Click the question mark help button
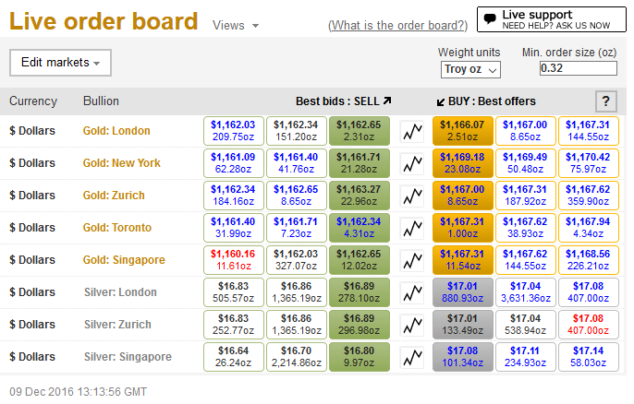The width and height of the screenshot is (634, 404). (x=606, y=101)
